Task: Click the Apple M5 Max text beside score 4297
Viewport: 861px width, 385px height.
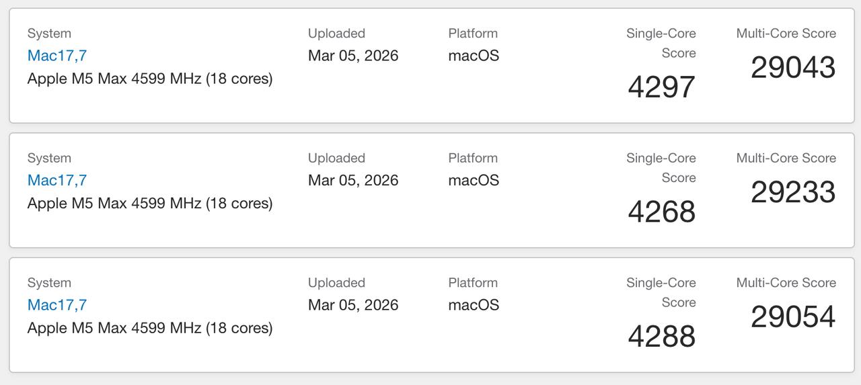Action: (150, 79)
